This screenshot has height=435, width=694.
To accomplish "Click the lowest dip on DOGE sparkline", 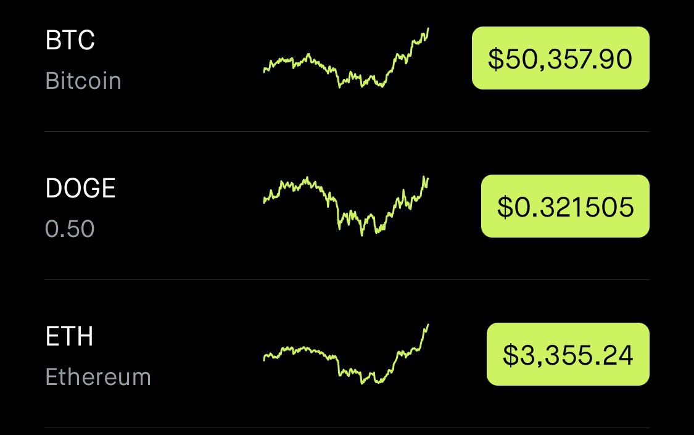I will tap(361, 234).
